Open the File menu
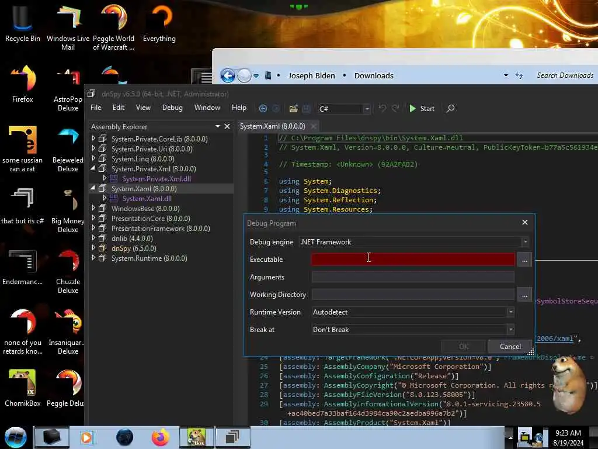This screenshot has width=598, height=449. (96, 108)
